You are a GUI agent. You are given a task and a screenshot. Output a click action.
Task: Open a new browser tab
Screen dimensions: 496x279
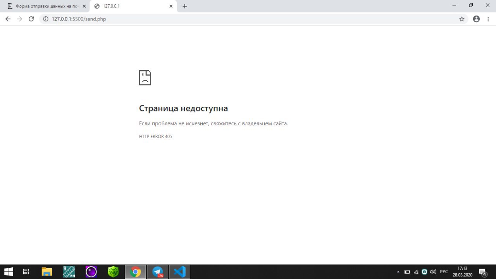(x=185, y=6)
